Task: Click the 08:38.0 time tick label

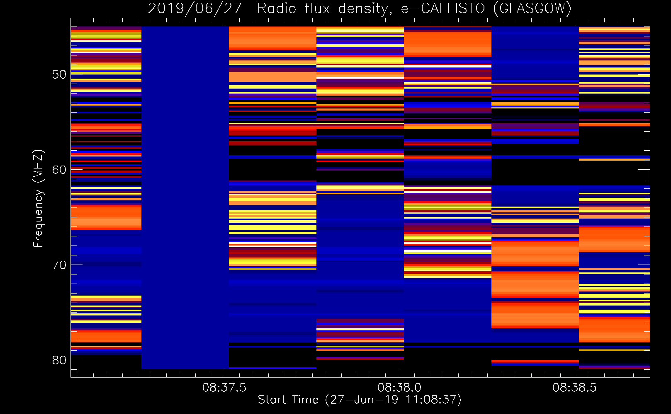Action: click(399, 388)
